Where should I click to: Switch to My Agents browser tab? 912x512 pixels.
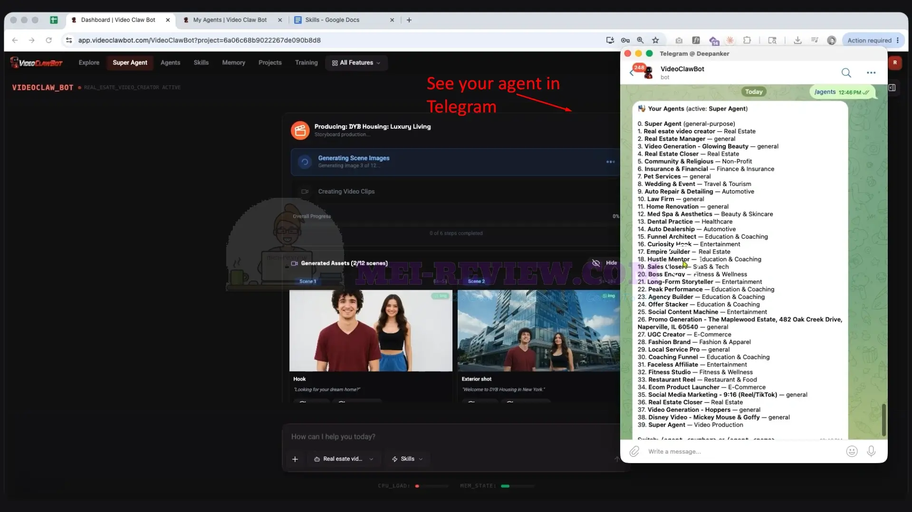[x=230, y=20]
